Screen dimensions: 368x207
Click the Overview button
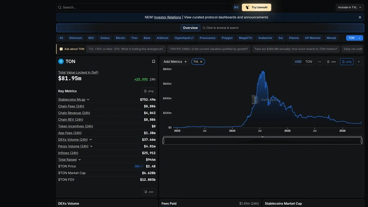(190, 28)
